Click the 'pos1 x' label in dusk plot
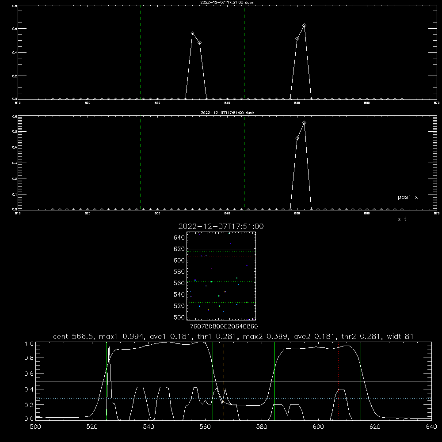442x442 pixels. (x=408, y=197)
